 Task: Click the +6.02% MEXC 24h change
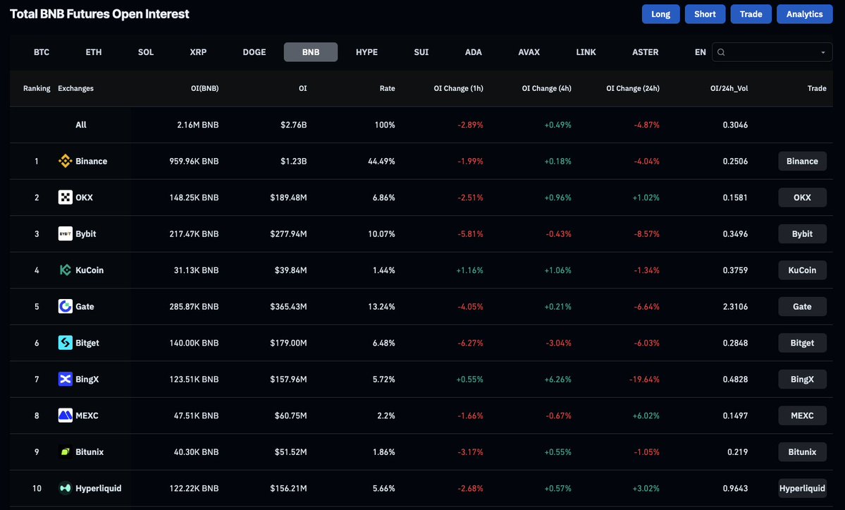tap(646, 415)
